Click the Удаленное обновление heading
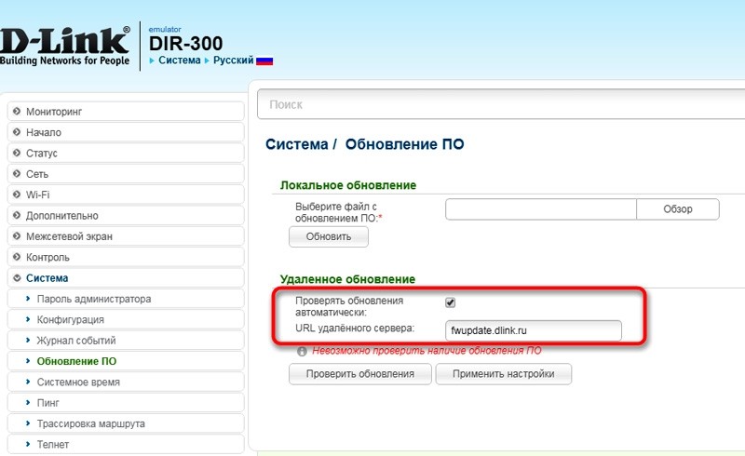The height and width of the screenshot is (456, 745). pyautogui.click(x=347, y=279)
